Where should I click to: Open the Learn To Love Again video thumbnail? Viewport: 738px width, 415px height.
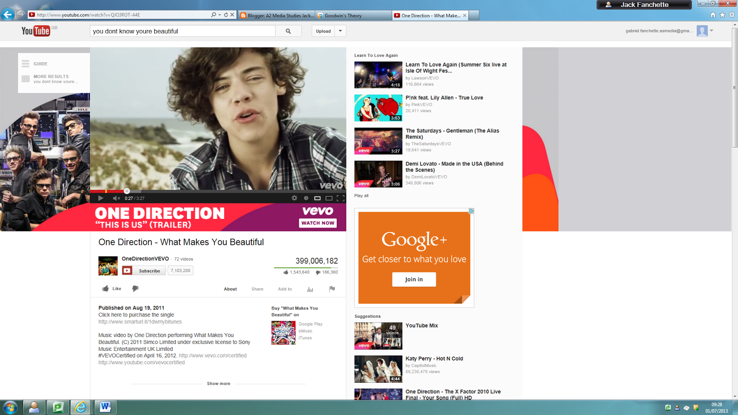[378, 75]
